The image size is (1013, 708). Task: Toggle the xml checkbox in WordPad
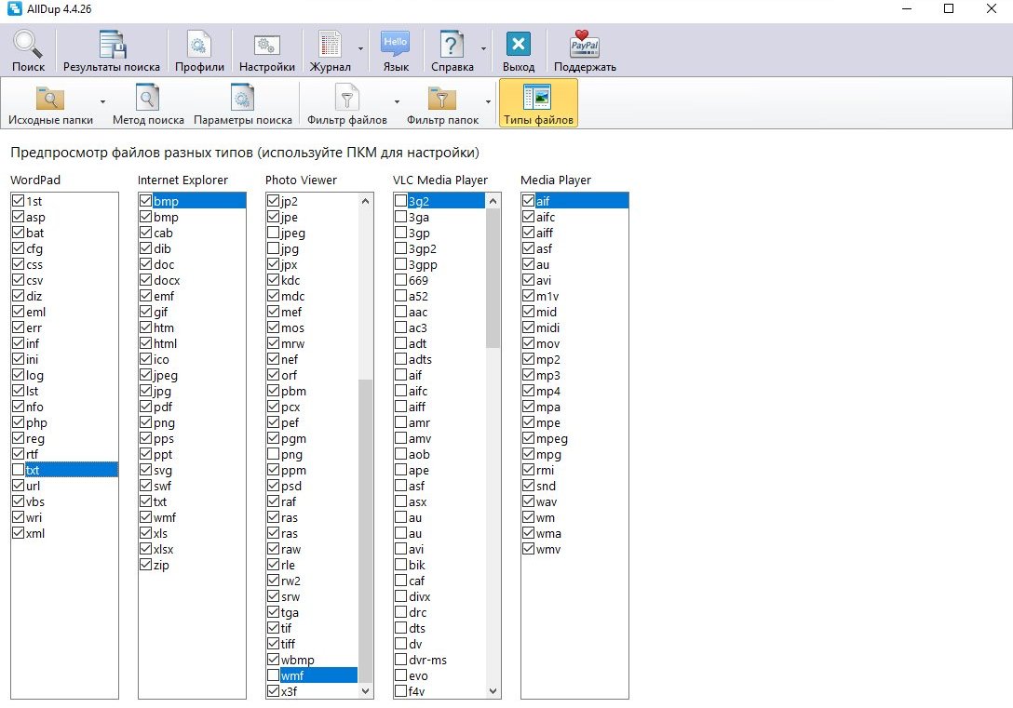(18, 533)
